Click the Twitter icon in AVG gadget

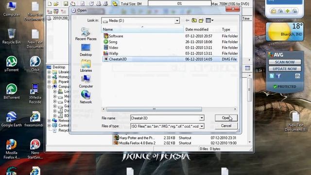(x=272, y=76)
